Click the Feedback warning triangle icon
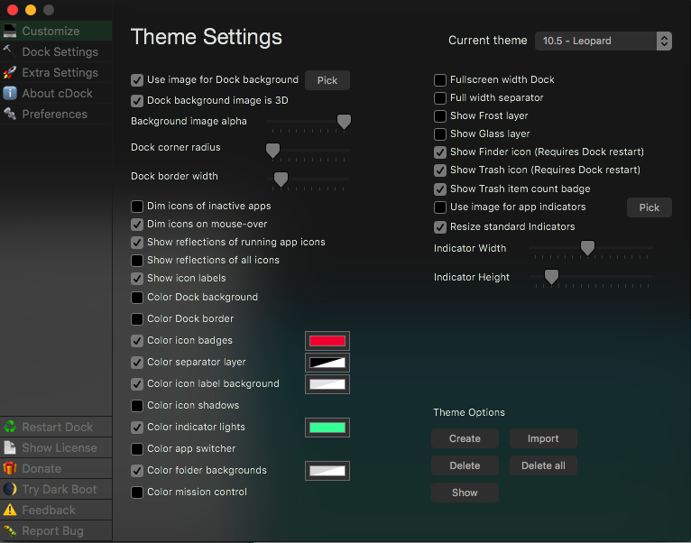 pyautogui.click(x=10, y=510)
